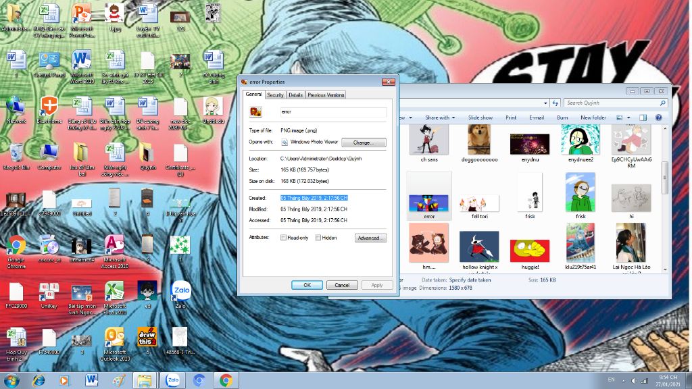Open the Details tab in error Properties
The image size is (692, 389).
(x=295, y=95)
